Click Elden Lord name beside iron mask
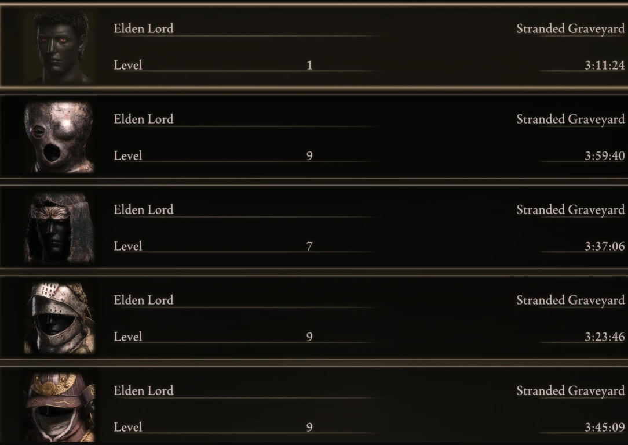The image size is (628, 445). coord(143,119)
